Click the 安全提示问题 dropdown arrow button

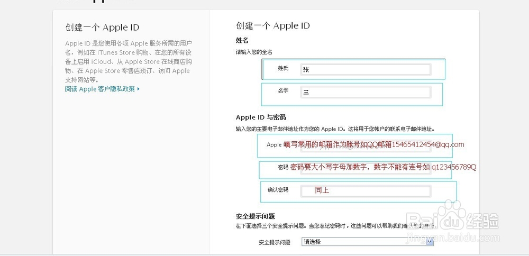(x=430, y=242)
